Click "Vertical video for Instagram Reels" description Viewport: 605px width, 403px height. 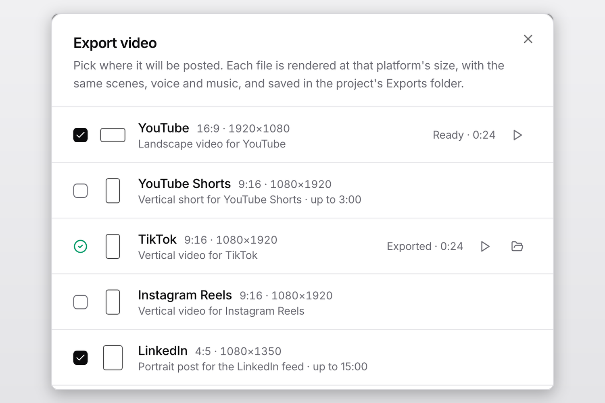point(221,311)
